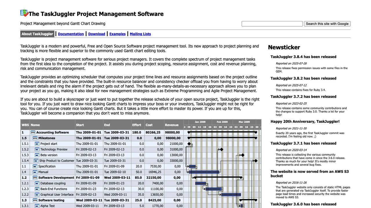The image size is (371, 208).
Task: Click the task icon next to Alpha Test
Action: tap(37, 206)
